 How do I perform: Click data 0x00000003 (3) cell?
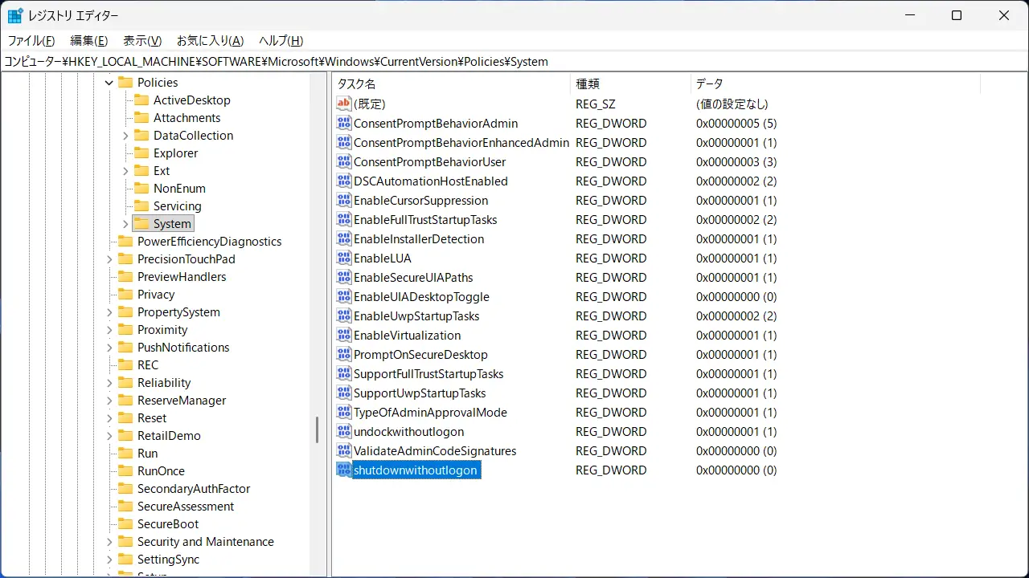[x=736, y=161]
